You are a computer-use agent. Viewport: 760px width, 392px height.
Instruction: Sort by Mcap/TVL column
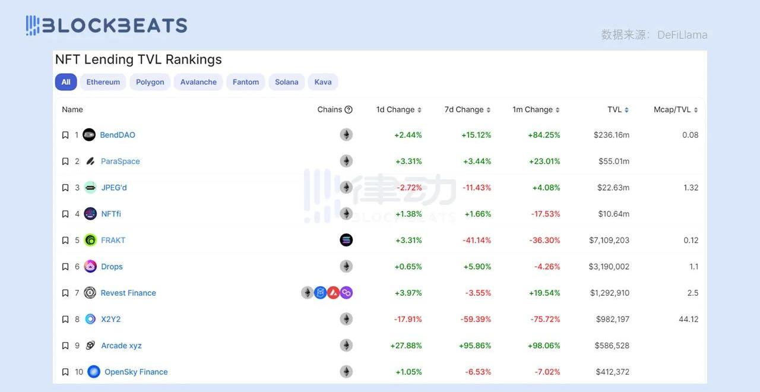pyautogui.click(x=695, y=110)
